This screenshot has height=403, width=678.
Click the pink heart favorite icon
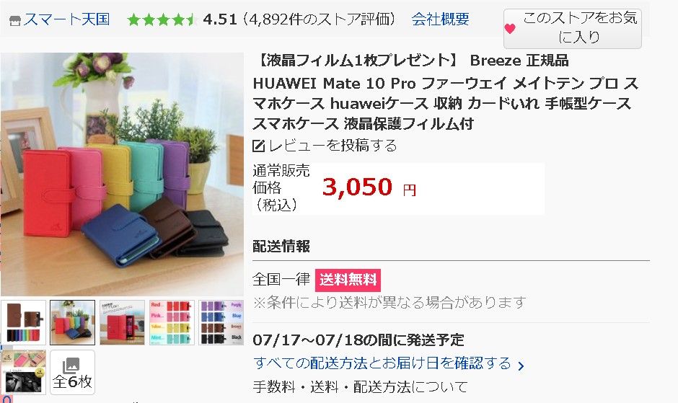coord(510,29)
